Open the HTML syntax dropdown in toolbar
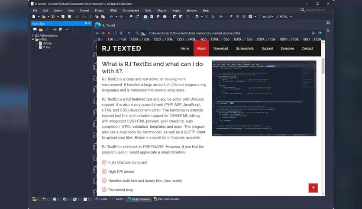This screenshot has width=362, height=209. pyautogui.click(x=291, y=17)
